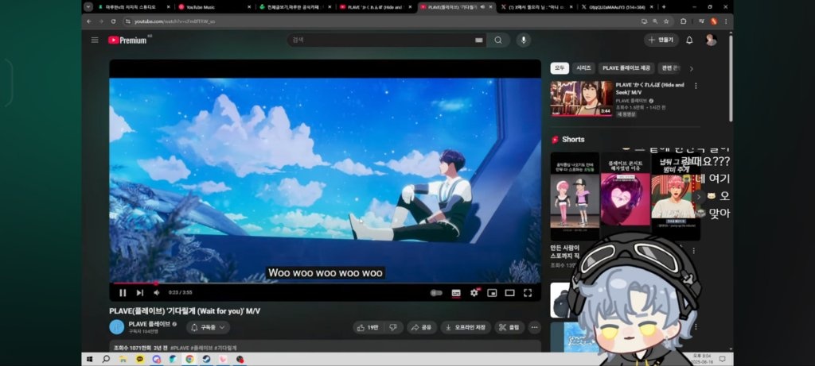
Task: Enable miniplayer mode
Action: pos(492,293)
